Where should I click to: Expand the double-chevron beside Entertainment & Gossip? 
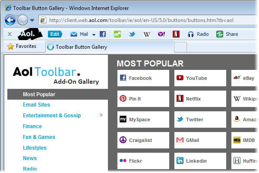(101, 115)
